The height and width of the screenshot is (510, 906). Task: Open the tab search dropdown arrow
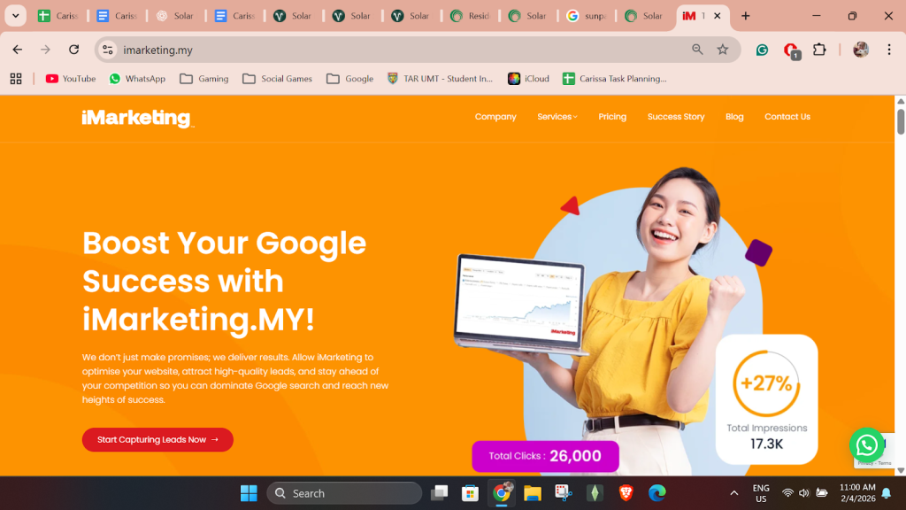16,16
